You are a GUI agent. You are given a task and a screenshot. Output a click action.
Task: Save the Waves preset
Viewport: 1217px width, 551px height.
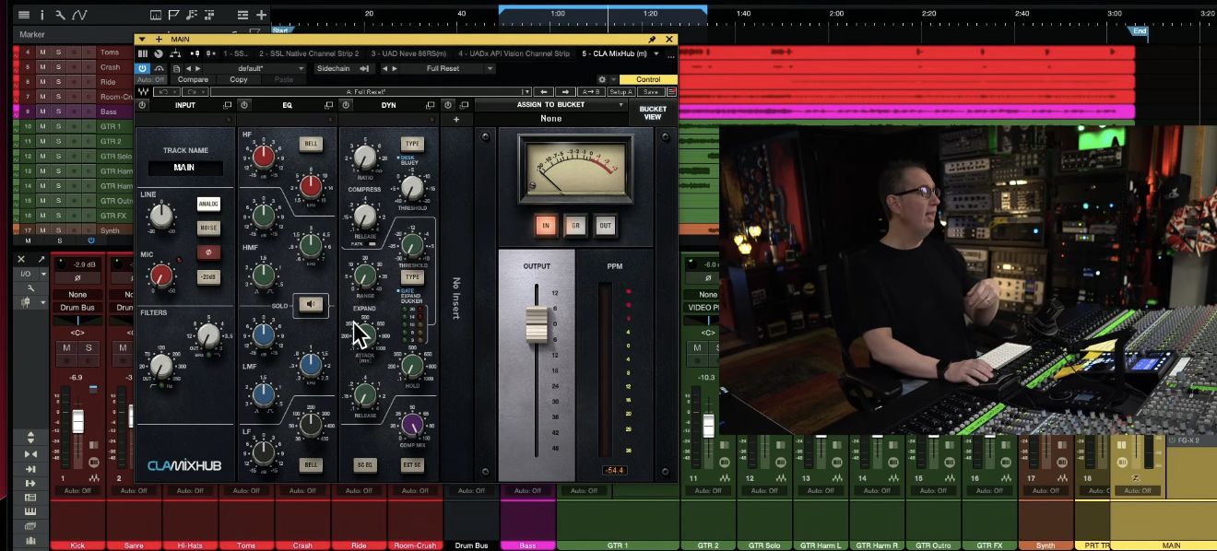[650, 92]
